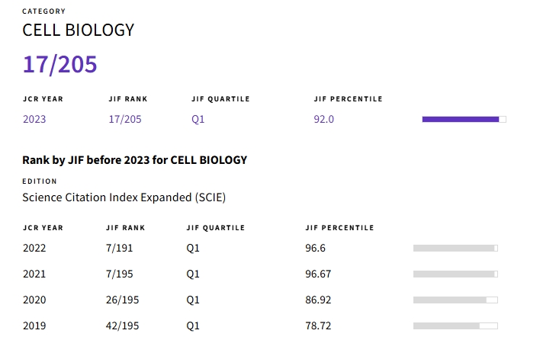556x356 pixels.
Task: Click the purple Q1 quartile for 2023
Action: [x=198, y=119]
